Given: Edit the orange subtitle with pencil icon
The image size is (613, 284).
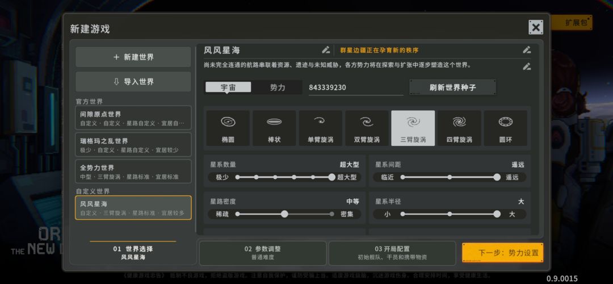Looking at the screenshot, I should point(527,50).
